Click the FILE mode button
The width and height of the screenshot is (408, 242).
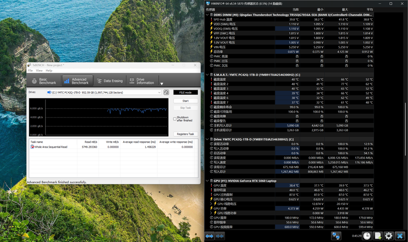(x=186, y=92)
